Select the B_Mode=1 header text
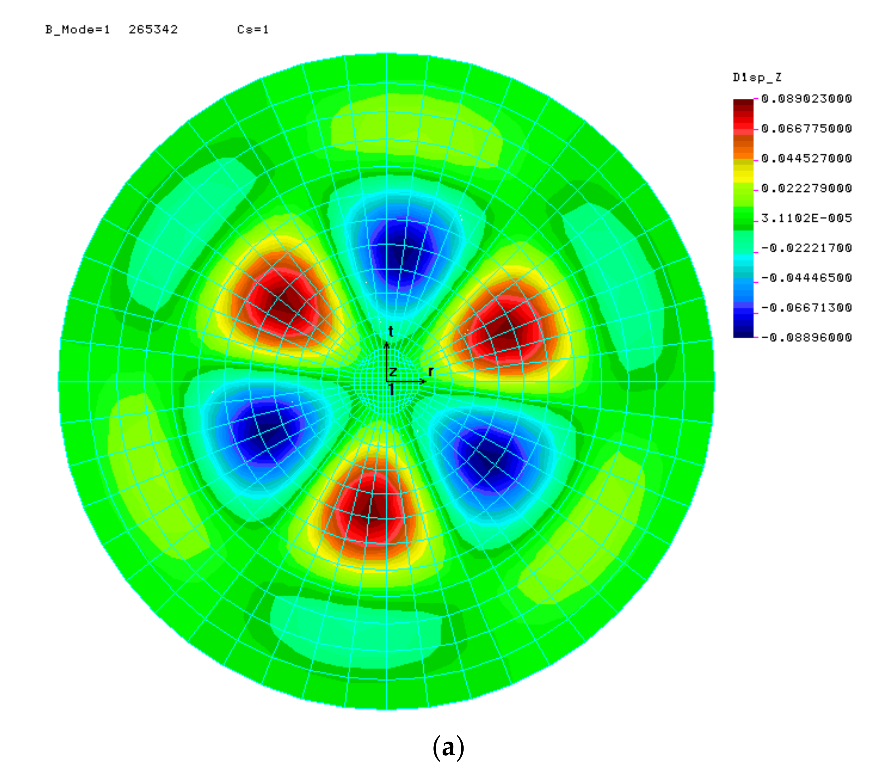 [x=78, y=30]
